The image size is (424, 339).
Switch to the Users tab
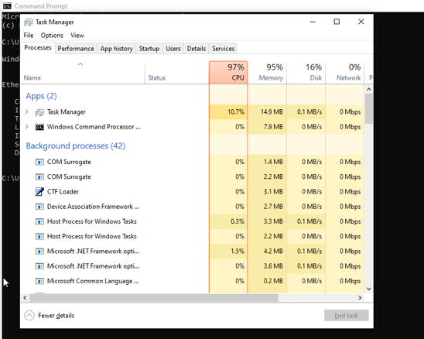click(173, 49)
